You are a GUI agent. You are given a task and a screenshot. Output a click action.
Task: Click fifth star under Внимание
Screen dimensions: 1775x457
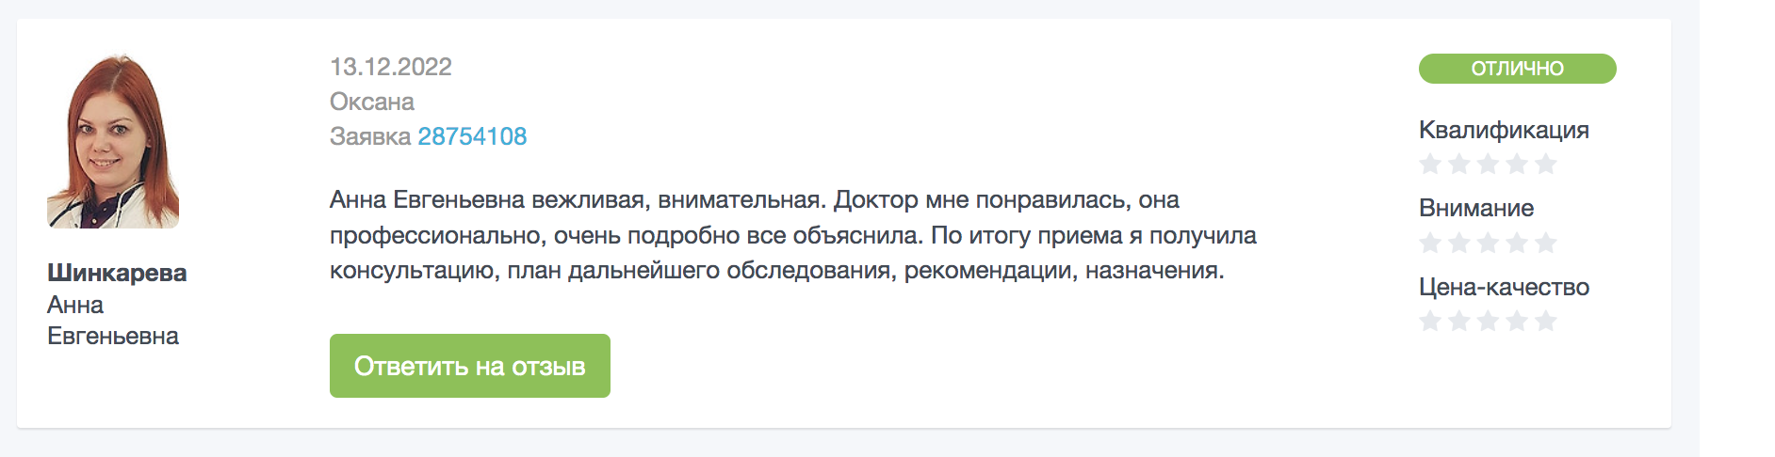[1546, 244]
